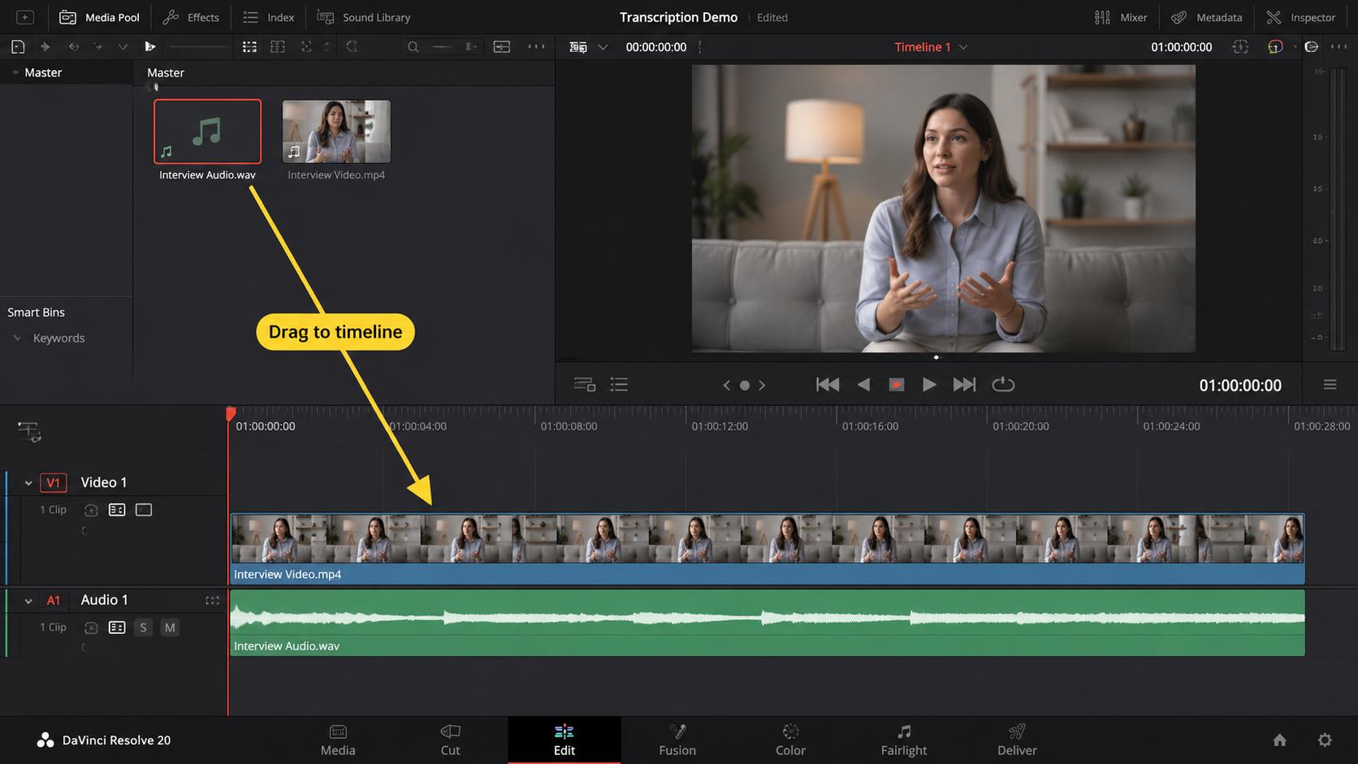Switch to the Media page
The height and width of the screenshot is (764, 1358).
(338, 740)
